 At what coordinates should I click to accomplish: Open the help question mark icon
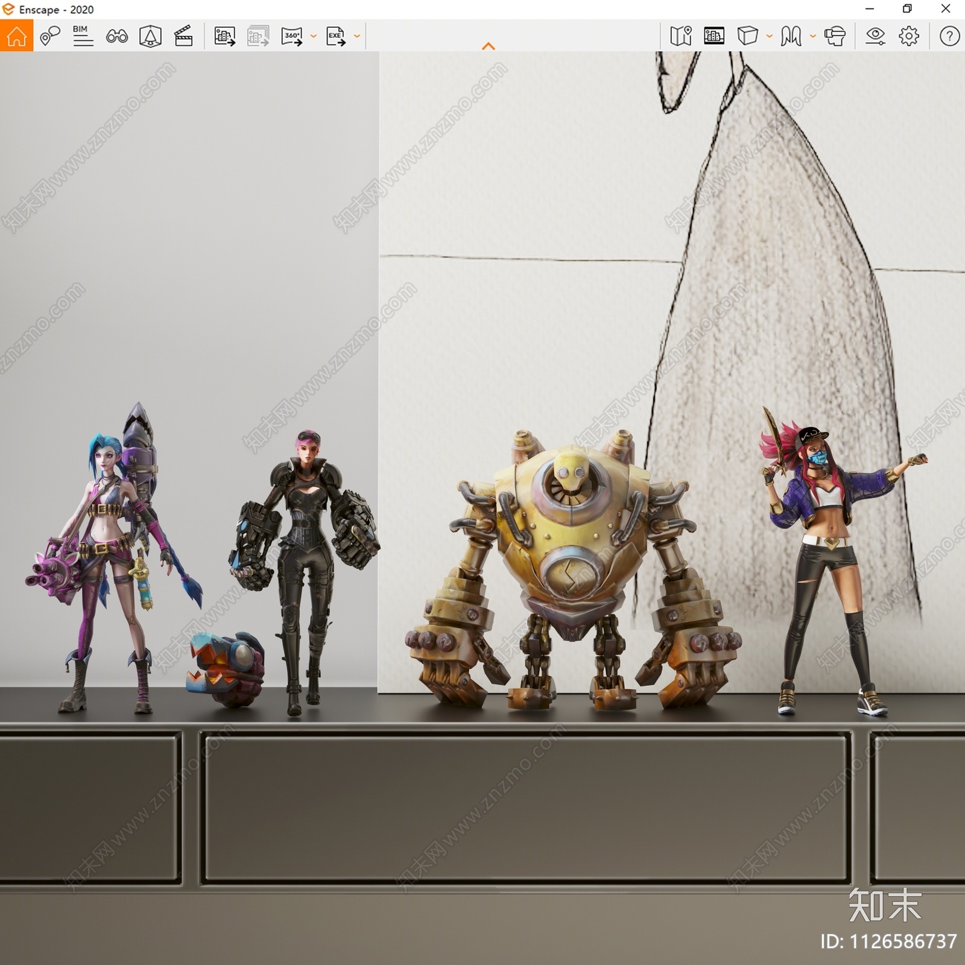pyautogui.click(x=949, y=36)
